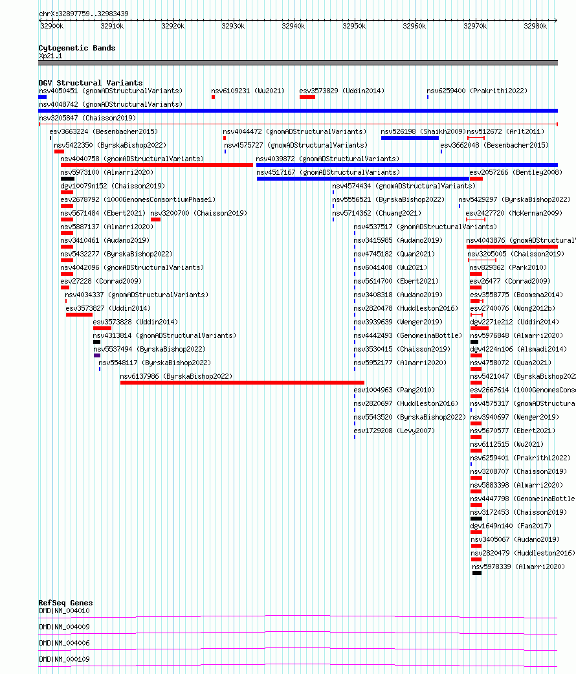This screenshot has width=576, height=674.
Task: Click the DGV Structural Variants track heading
Action: coord(90,83)
